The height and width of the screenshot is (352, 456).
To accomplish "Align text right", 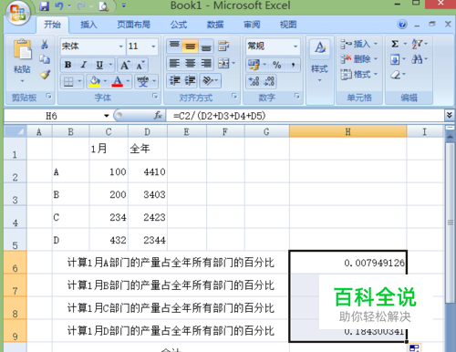I will (206, 64).
